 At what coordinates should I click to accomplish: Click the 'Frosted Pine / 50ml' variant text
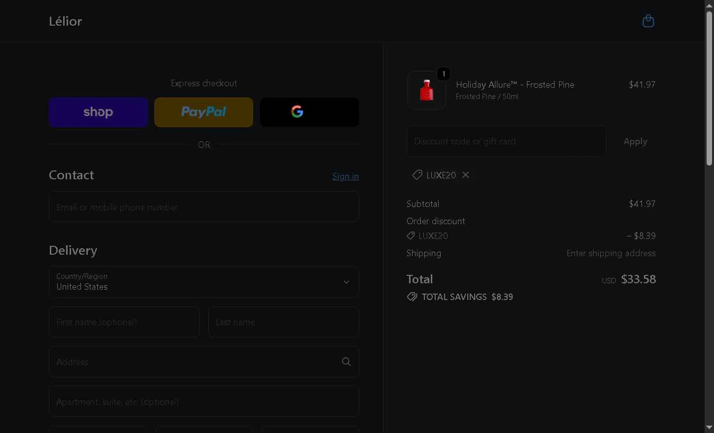(487, 97)
